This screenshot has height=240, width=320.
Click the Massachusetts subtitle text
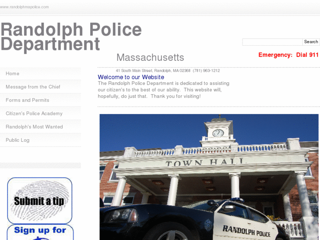pyautogui.click(x=150, y=57)
